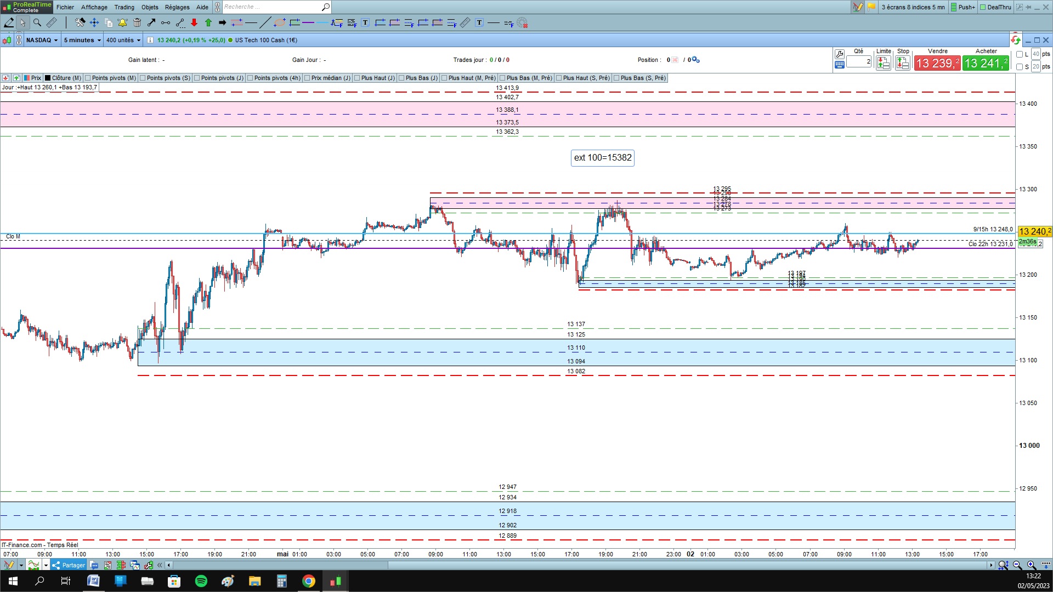Select the trash bin delete objects icon
This screenshot has height=592, width=1053.
click(x=137, y=22)
